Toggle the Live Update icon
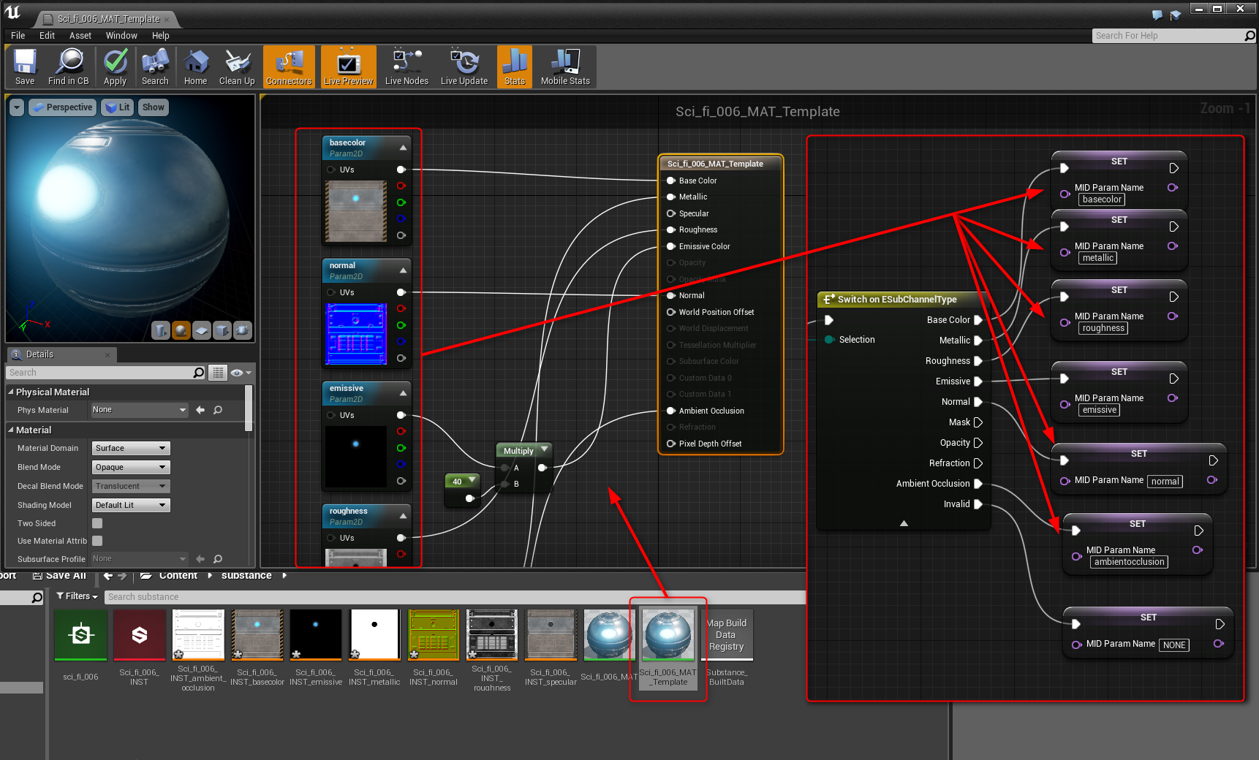 (464, 66)
